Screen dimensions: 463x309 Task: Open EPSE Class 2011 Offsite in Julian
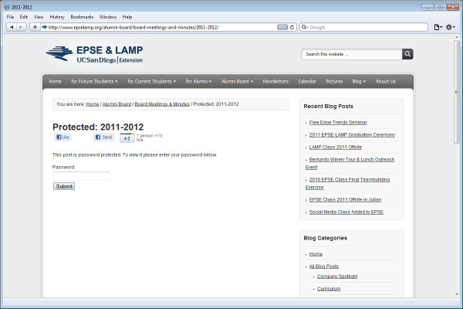[x=345, y=200]
